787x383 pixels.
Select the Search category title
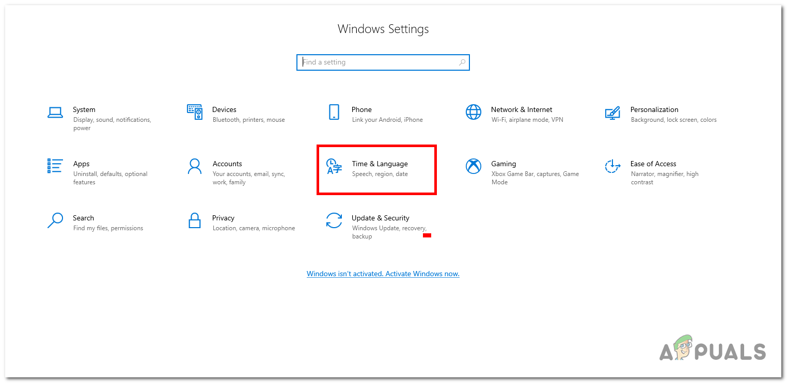click(83, 218)
